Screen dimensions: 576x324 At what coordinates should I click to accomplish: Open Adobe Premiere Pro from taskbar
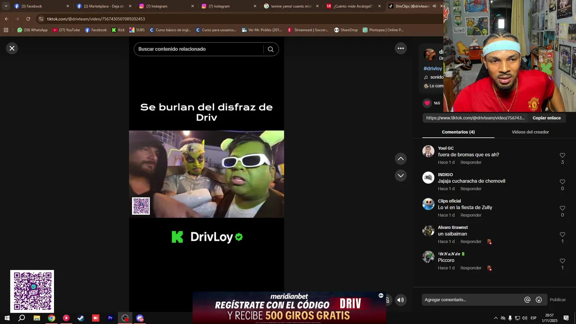tap(110, 318)
